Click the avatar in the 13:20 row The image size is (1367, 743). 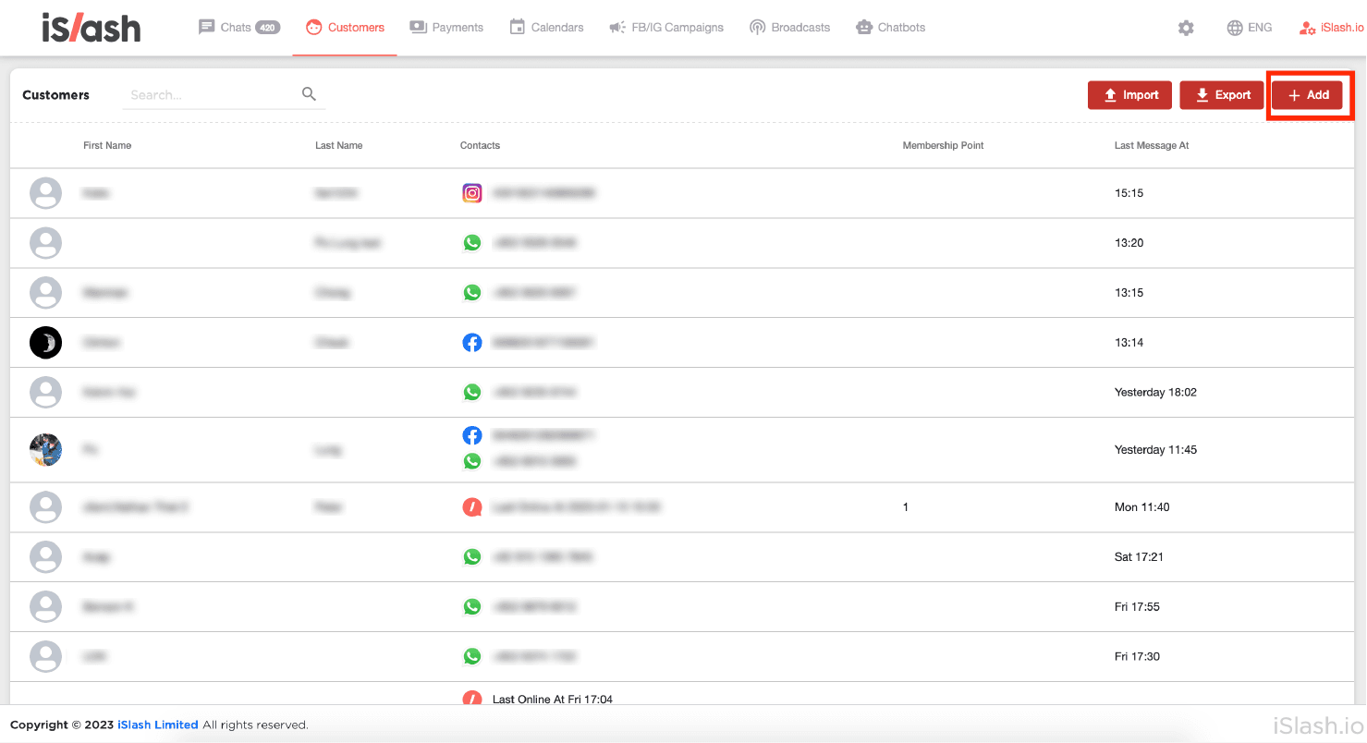click(x=46, y=243)
